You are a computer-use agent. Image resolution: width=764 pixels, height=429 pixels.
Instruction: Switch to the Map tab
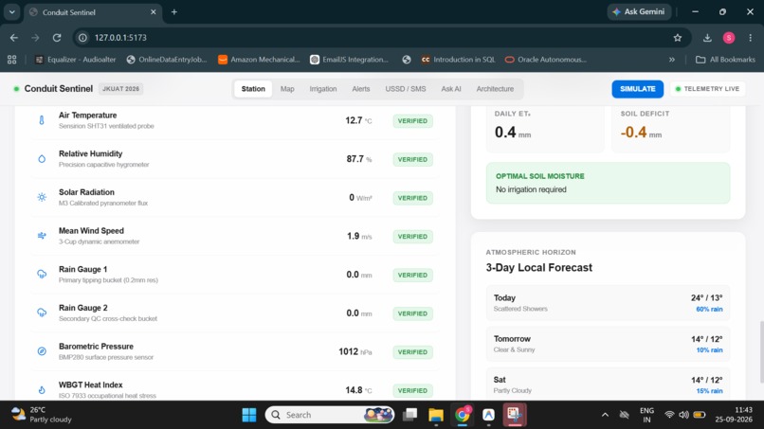point(287,89)
